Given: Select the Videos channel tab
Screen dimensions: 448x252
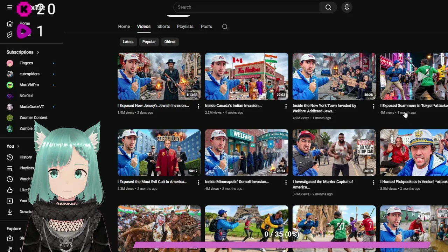Looking at the screenshot, I should click(x=144, y=27).
